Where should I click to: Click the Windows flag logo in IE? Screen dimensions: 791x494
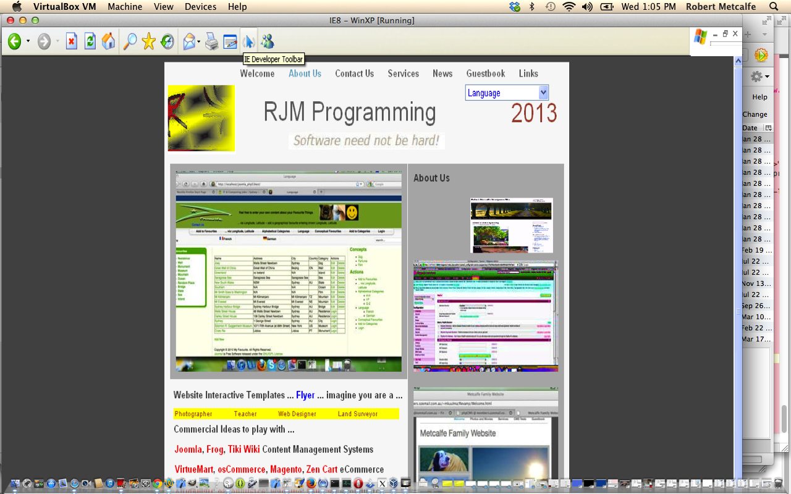(x=700, y=36)
